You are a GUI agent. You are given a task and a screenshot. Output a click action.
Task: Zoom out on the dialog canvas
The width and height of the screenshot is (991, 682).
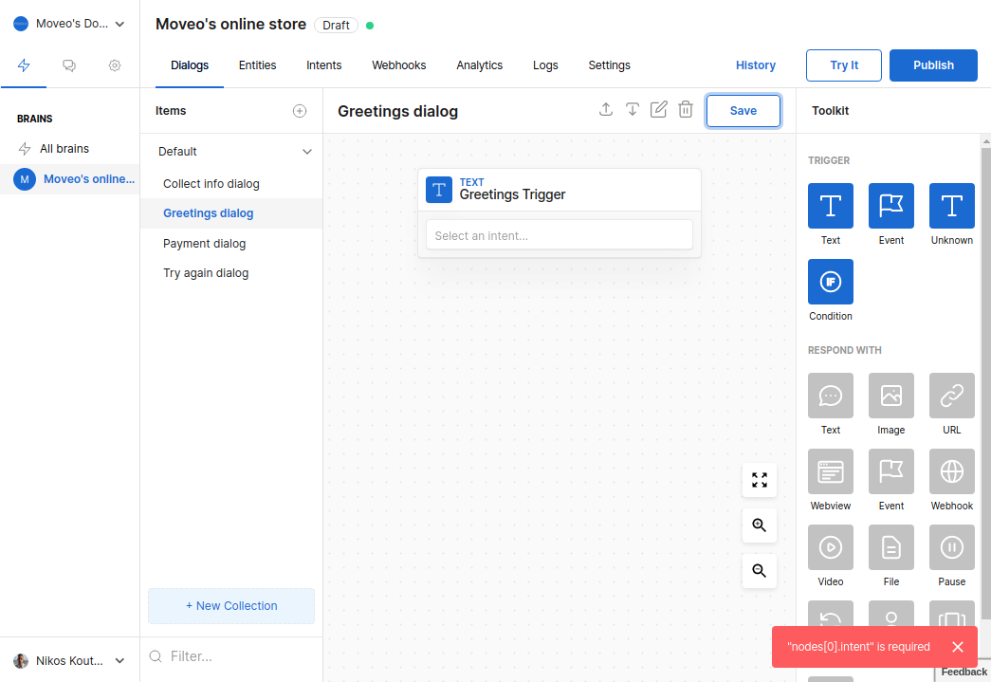pyautogui.click(x=759, y=571)
